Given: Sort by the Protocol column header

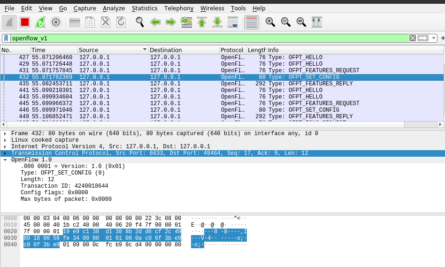Looking at the screenshot, I should coord(233,50).
